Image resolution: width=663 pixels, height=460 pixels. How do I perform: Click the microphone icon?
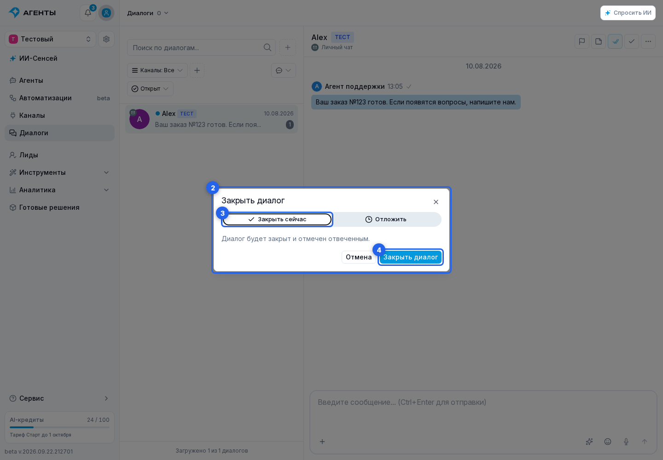point(626,442)
